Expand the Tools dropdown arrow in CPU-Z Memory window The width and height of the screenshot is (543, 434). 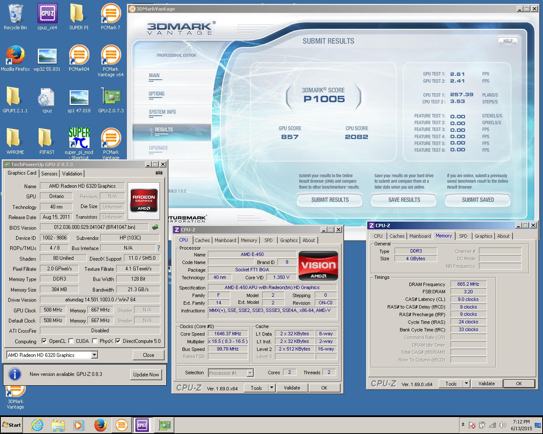467,384
